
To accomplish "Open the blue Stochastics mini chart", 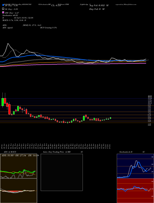I will 135,166.
